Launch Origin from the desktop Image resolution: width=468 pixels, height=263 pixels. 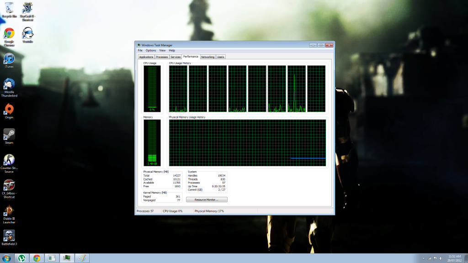(9, 109)
